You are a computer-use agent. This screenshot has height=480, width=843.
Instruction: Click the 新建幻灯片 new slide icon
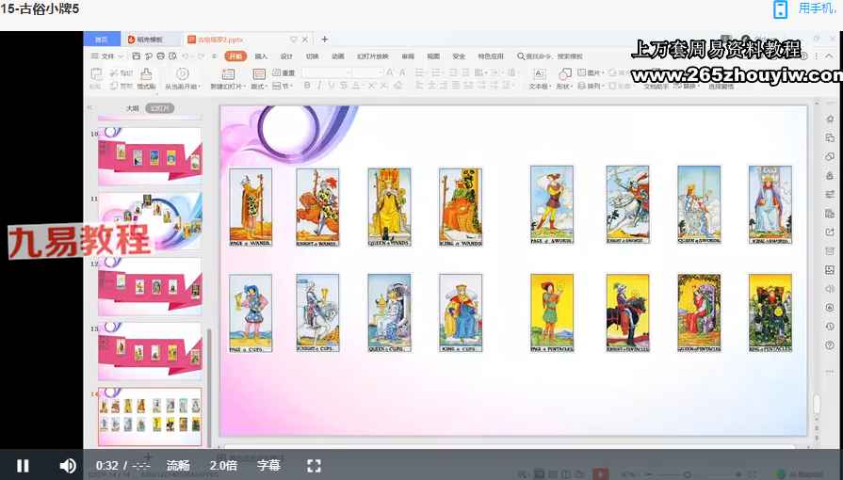point(228,73)
